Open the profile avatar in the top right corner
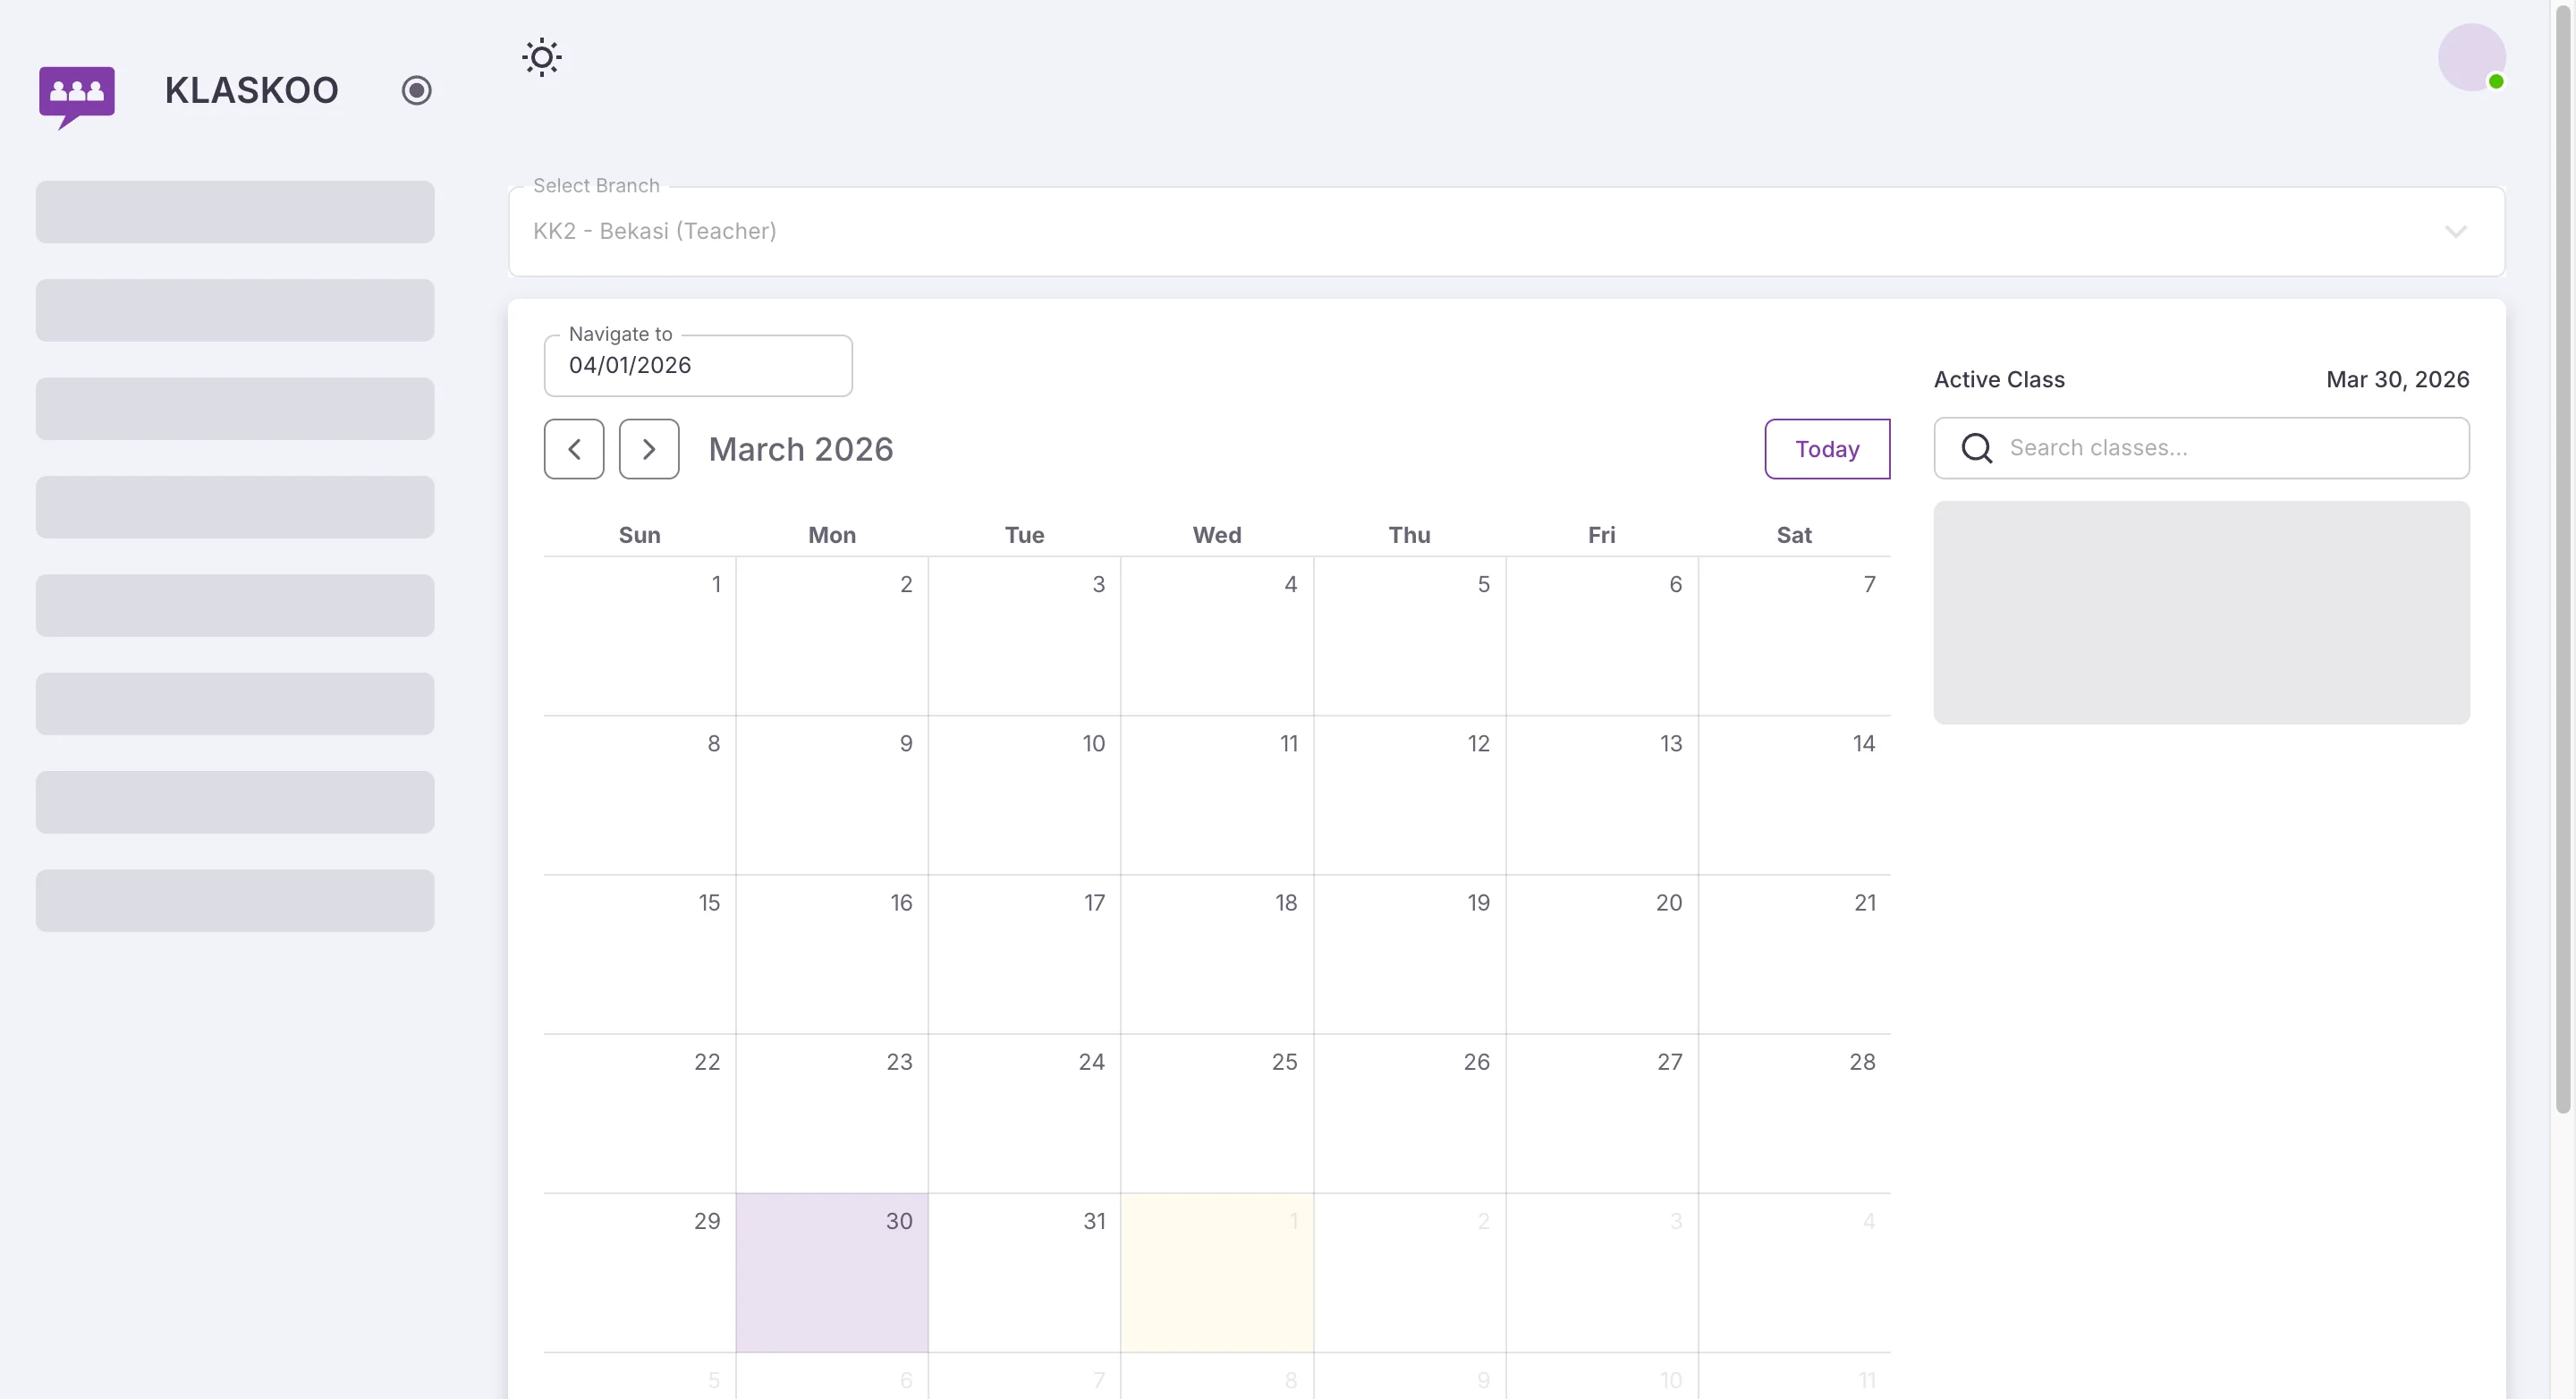This screenshot has height=1399, width=2576. pos(2471,57)
